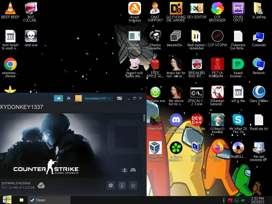This screenshot has width=272, height=204.
Task: Click Counter-Strike multiplayer friends icon
Action: coord(124,170)
